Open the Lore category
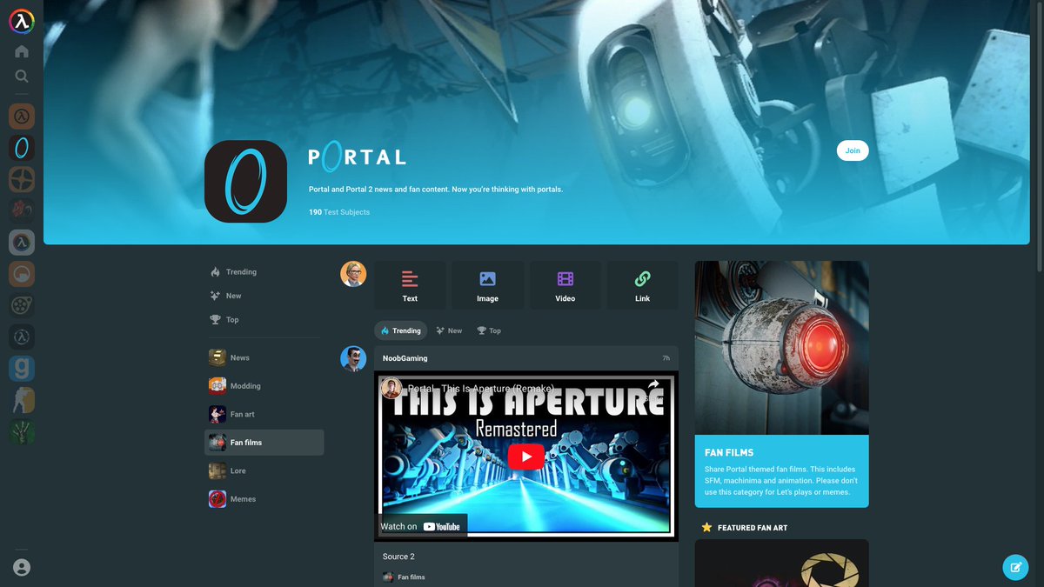The image size is (1044, 587). 264,470
